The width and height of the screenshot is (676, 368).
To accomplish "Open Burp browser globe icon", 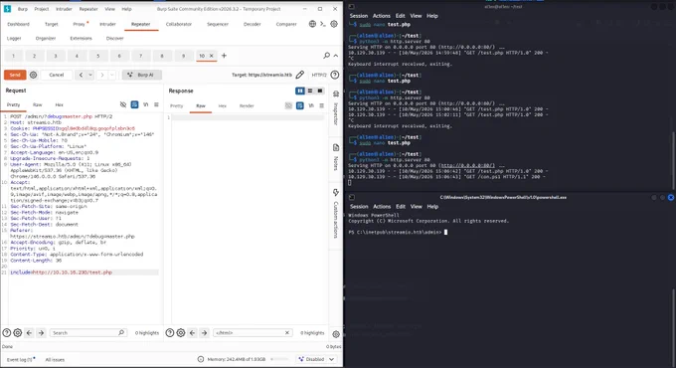I will (x=312, y=24).
